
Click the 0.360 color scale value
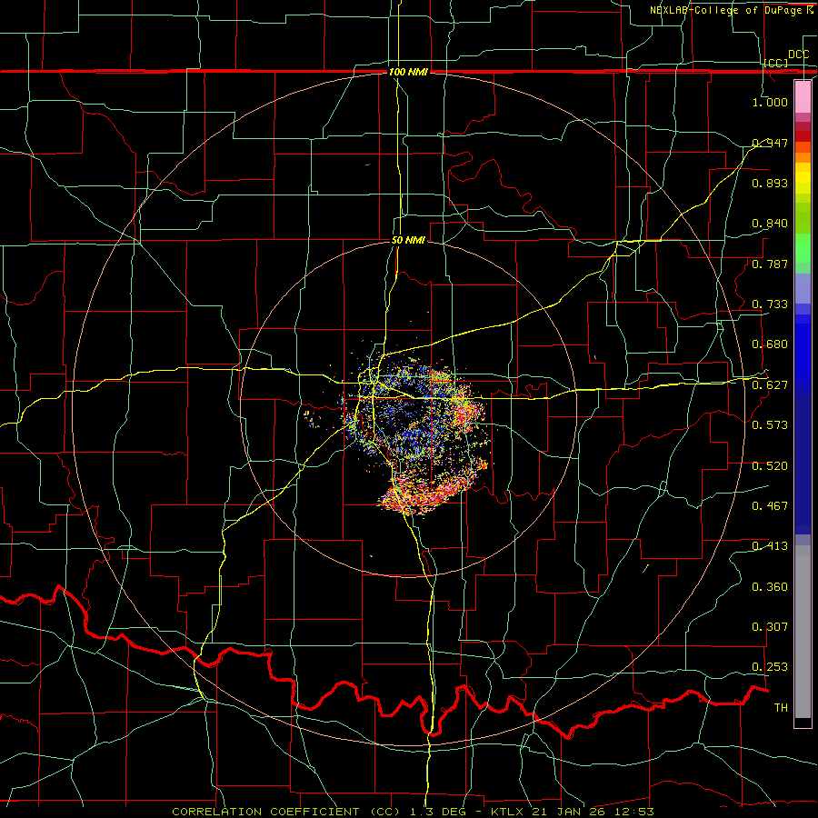[x=770, y=587]
